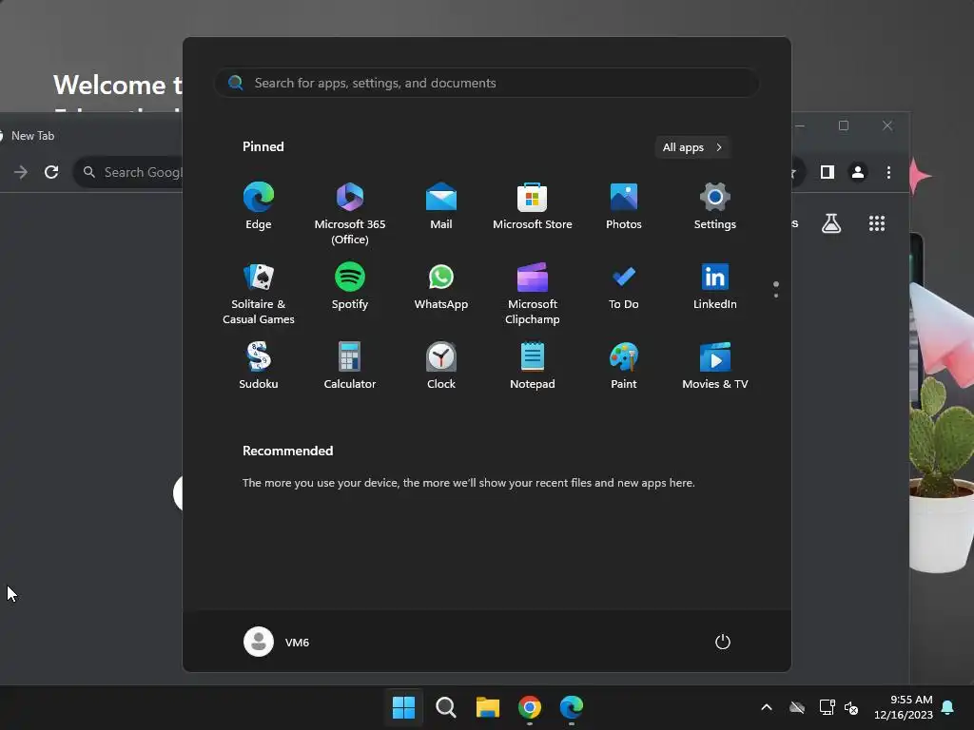The width and height of the screenshot is (974, 730).
Task: Launch Microsoft 365 (Office)
Action: pos(350,213)
